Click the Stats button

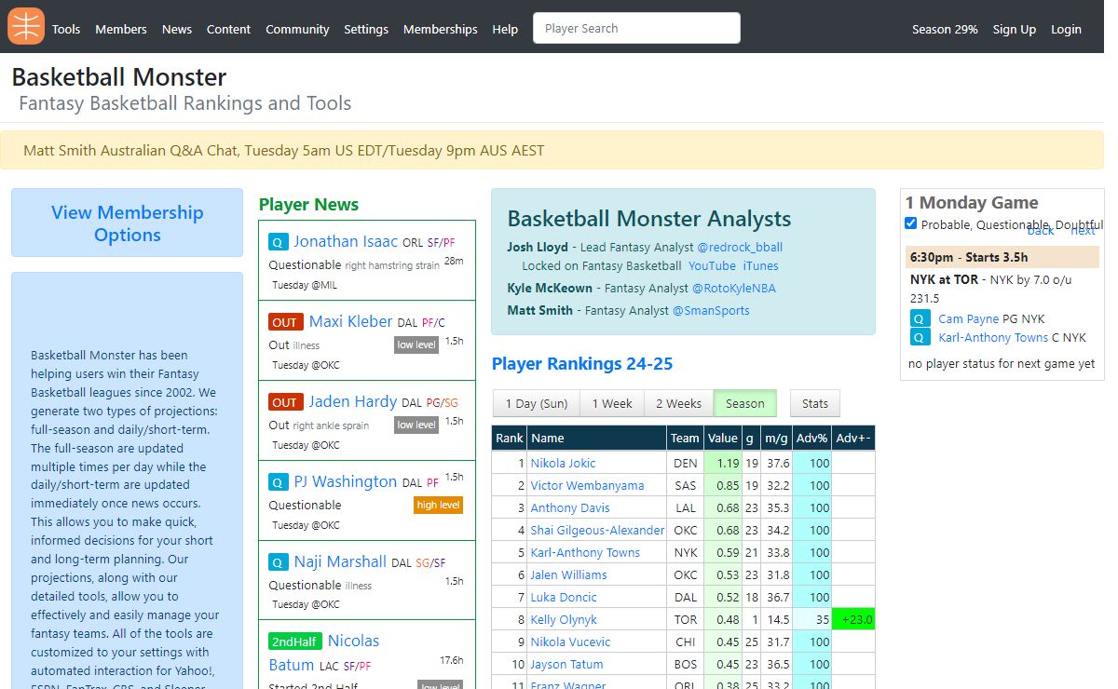[815, 403]
